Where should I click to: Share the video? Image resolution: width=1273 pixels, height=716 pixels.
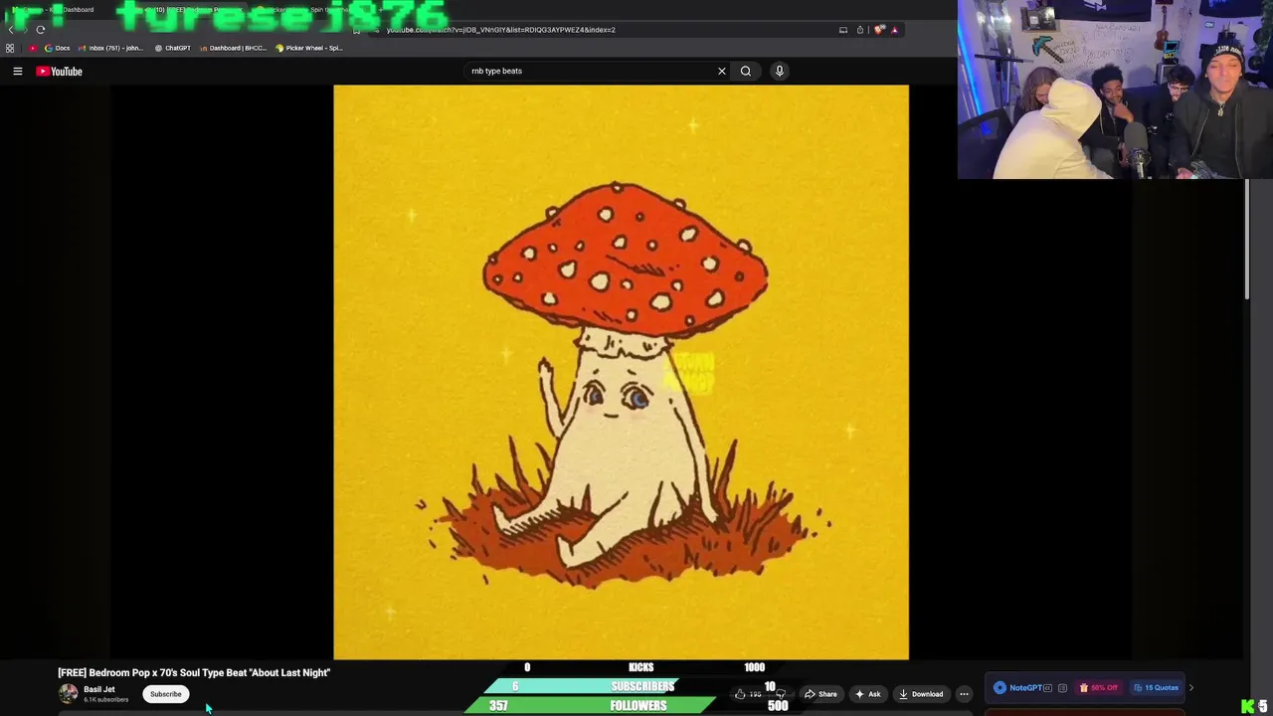click(820, 694)
